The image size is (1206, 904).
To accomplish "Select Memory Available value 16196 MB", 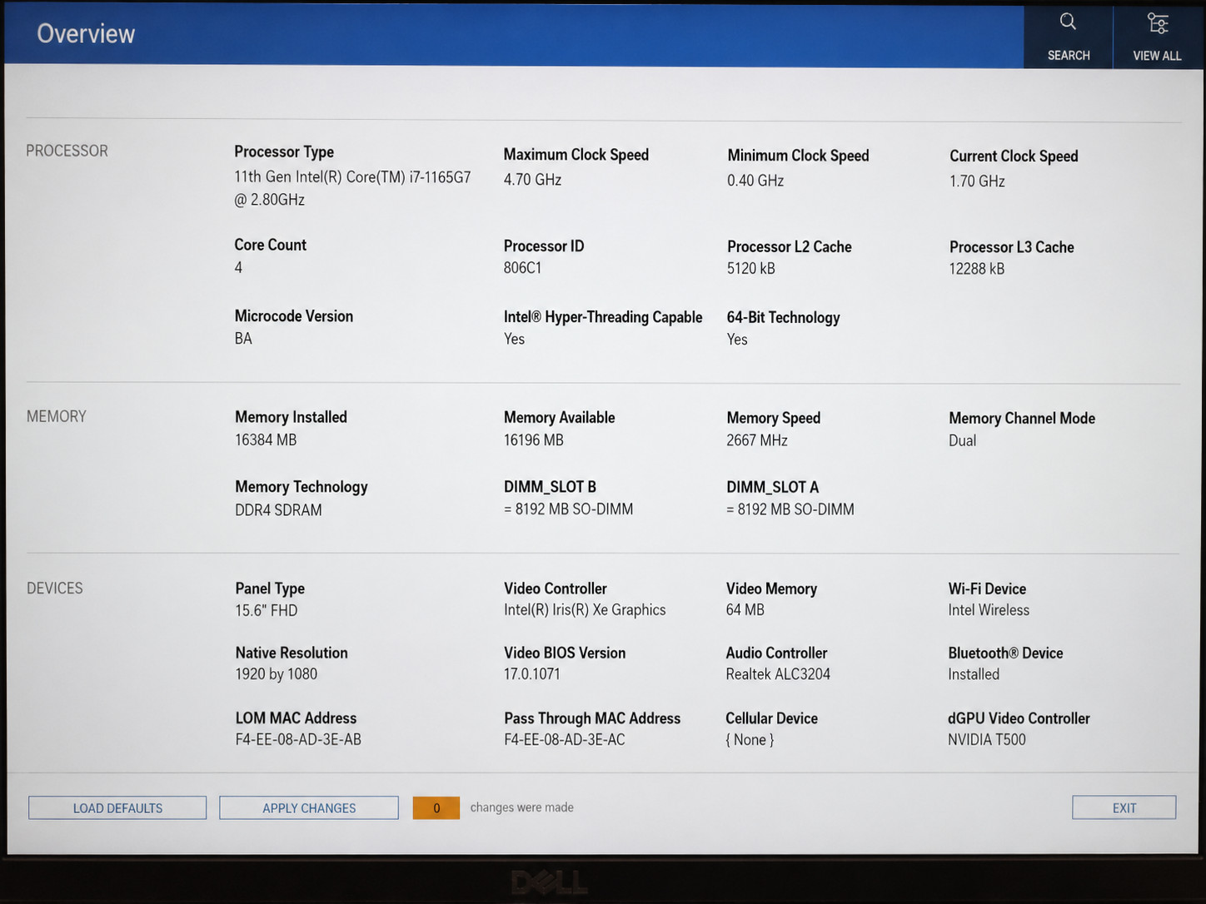I will tap(533, 440).
